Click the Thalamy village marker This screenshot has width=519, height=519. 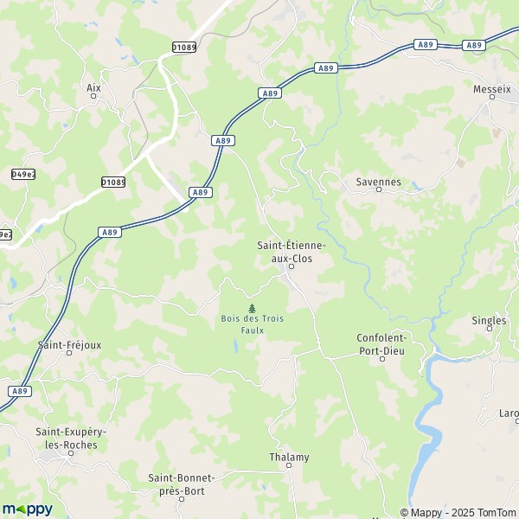coord(289,465)
